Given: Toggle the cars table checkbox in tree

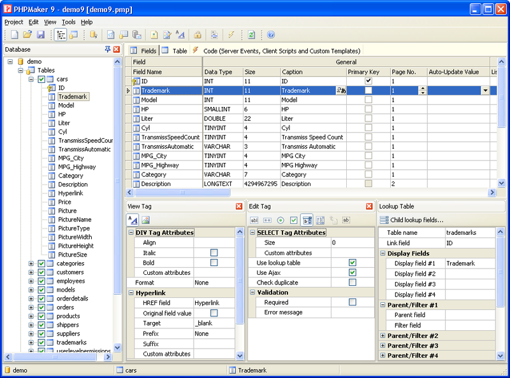Looking at the screenshot, I should pyautogui.click(x=41, y=79).
